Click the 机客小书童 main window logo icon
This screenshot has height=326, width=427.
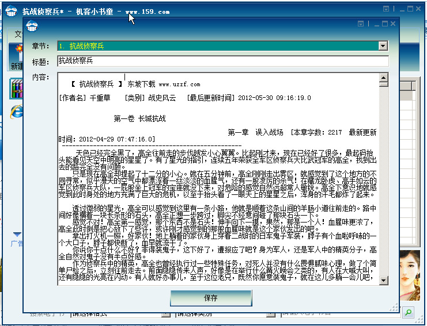[11, 11]
